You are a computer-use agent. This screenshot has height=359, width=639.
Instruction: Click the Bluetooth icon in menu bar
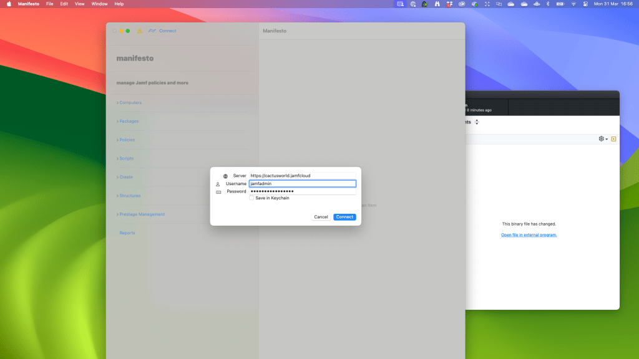[547, 4]
